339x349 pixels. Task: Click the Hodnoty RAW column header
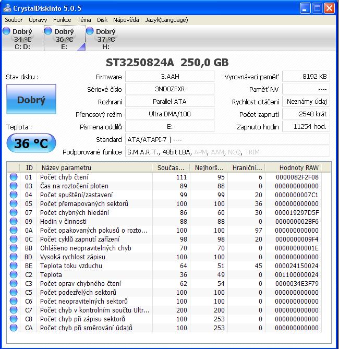pos(294,167)
